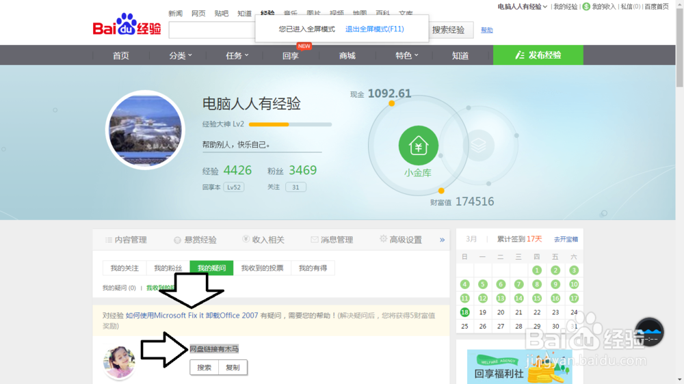The width and height of the screenshot is (684, 384).
Task: Click 我的疑问 (0) sub-filter
Action: coord(119,288)
